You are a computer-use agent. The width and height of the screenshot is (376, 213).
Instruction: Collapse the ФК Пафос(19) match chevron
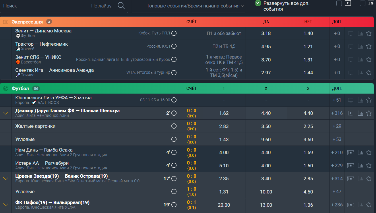(x=6, y=205)
